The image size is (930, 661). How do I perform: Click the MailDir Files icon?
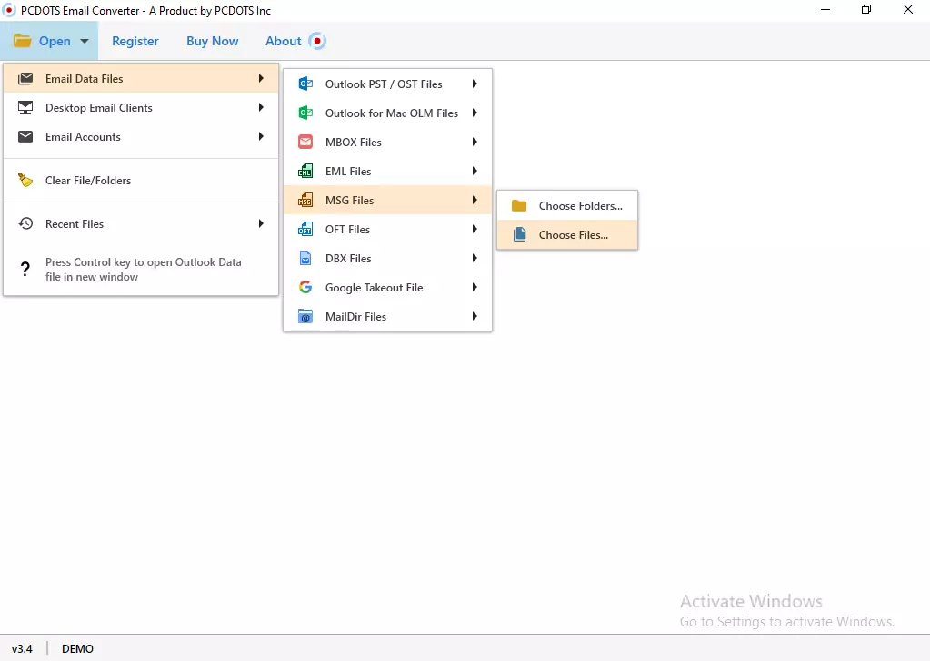coord(305,316)
